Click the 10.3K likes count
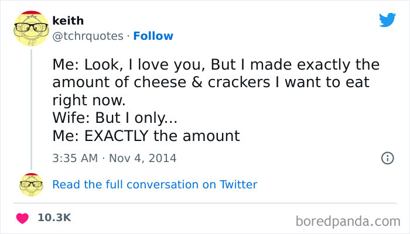This screenshot has height=234, width=410. pos(54,218)
